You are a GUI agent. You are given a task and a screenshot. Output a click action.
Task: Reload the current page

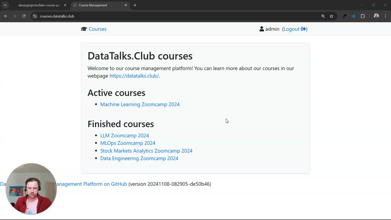coord(24,16)
